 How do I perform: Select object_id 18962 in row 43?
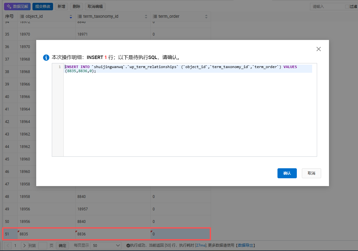pyautogui.click(x=27, y=134)
